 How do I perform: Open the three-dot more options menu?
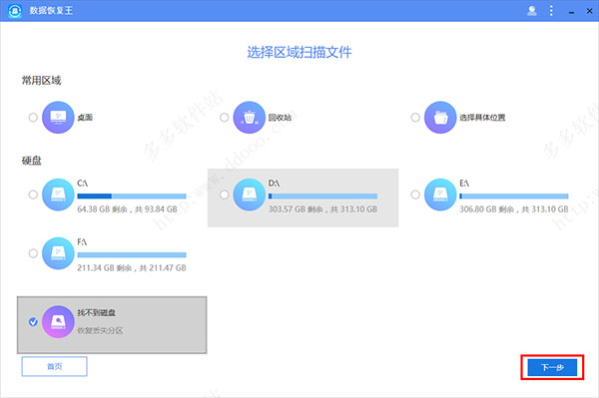pyautogui.click(x=551, y=11)
